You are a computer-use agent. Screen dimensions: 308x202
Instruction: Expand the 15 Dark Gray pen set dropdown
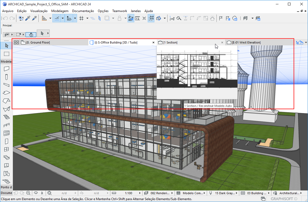pos(237,193)
